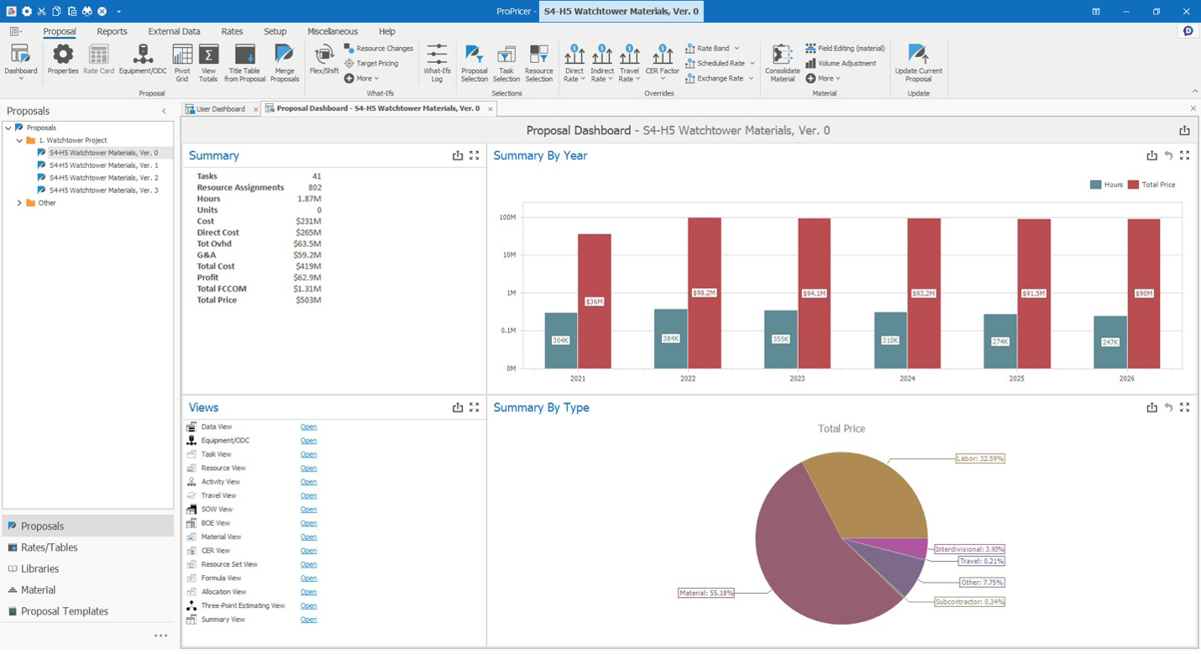Open the Material View link

pyautogui.click(x=308, y=537)
